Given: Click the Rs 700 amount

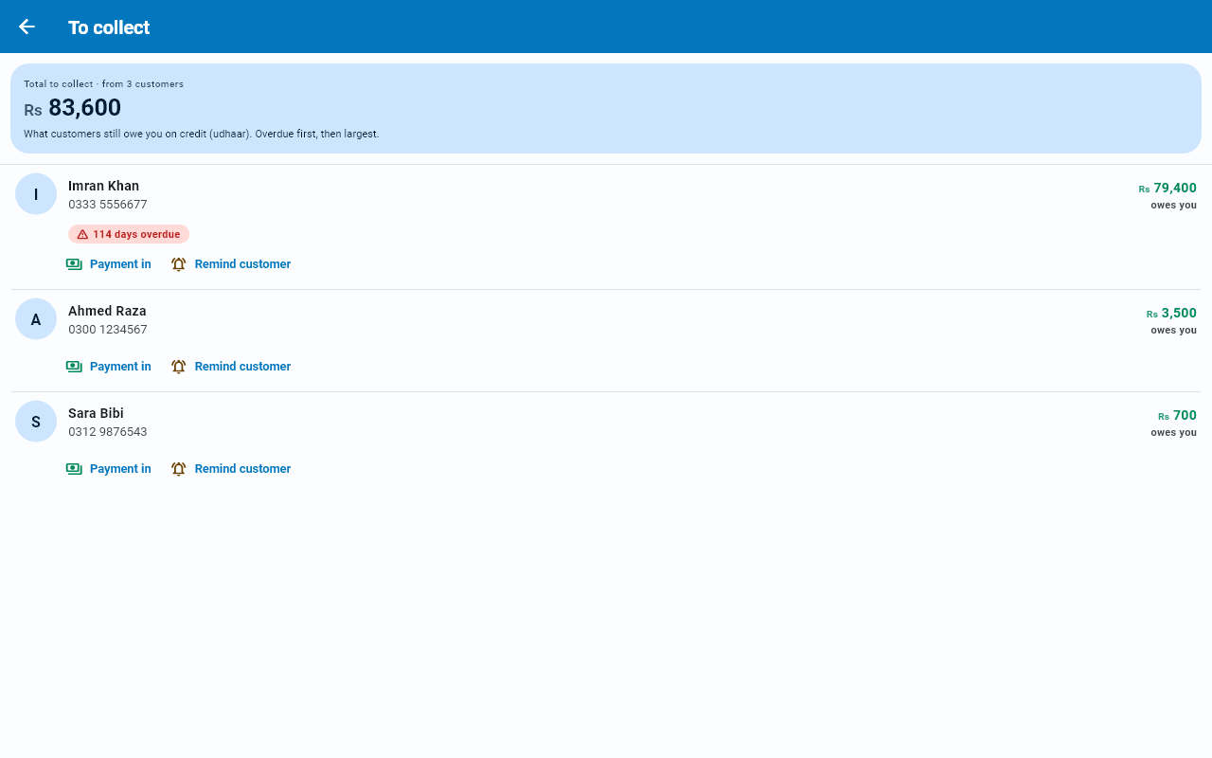Looking at the screenshot, I should click(1177, 415).
